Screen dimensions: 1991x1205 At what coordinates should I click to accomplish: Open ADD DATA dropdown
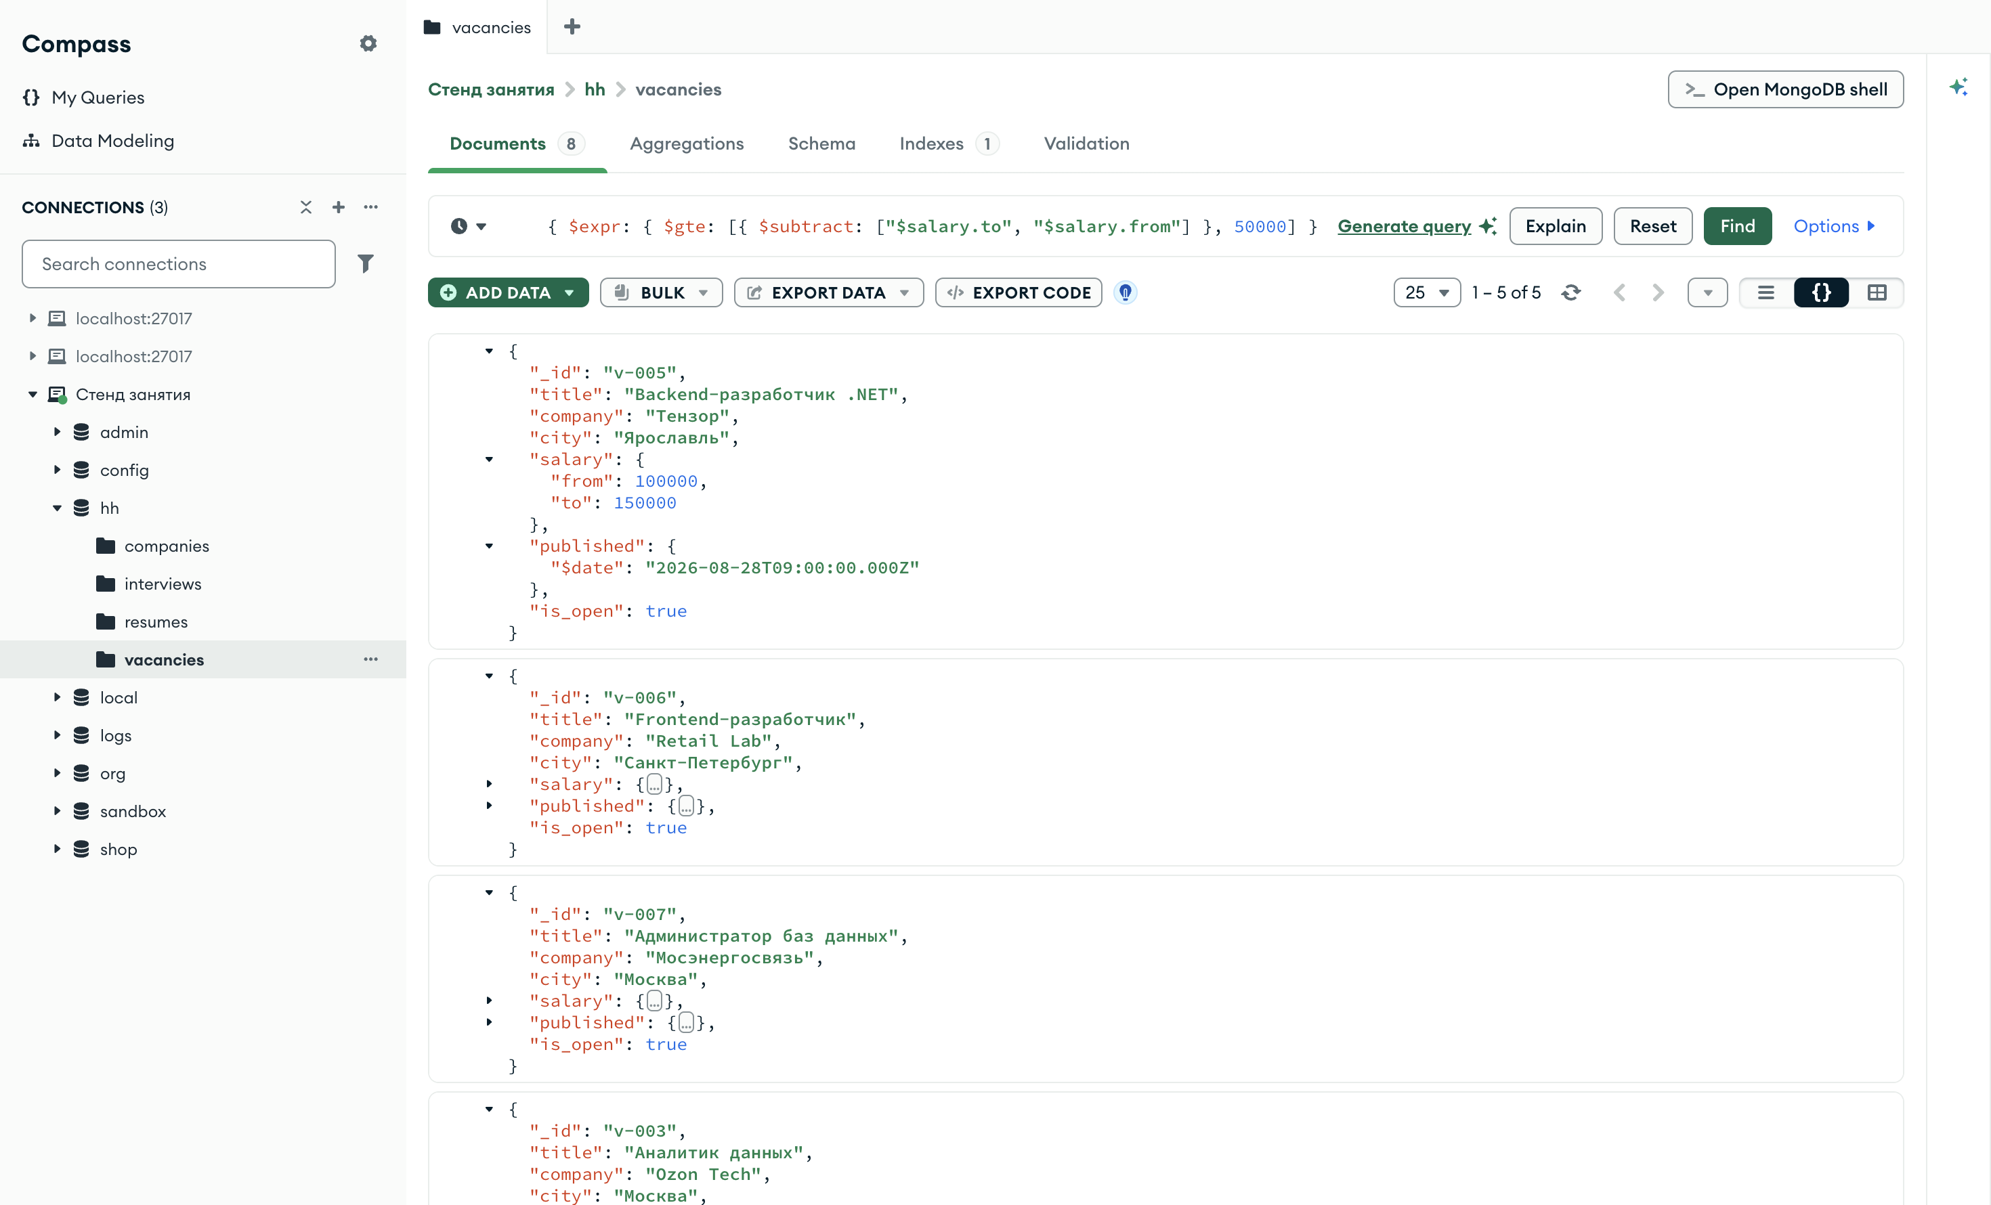coord(509,292)
